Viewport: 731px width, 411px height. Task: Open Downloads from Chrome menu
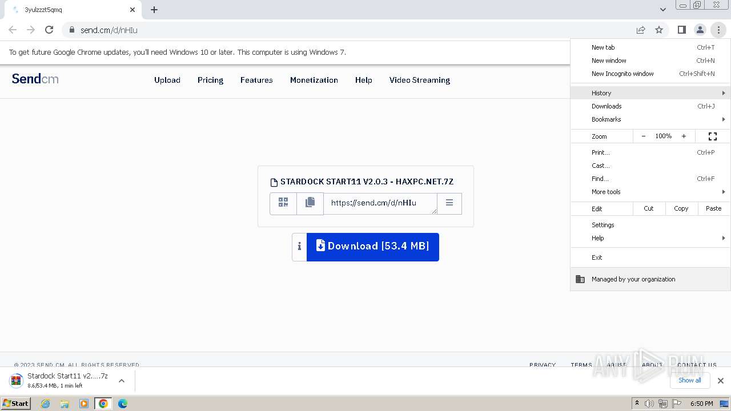(x=650, y=106)
